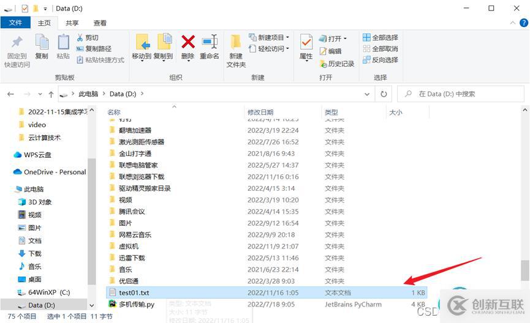
Task: Open the File (文件) menu tab
Action: pyautogui.click(x=15, y=23)
